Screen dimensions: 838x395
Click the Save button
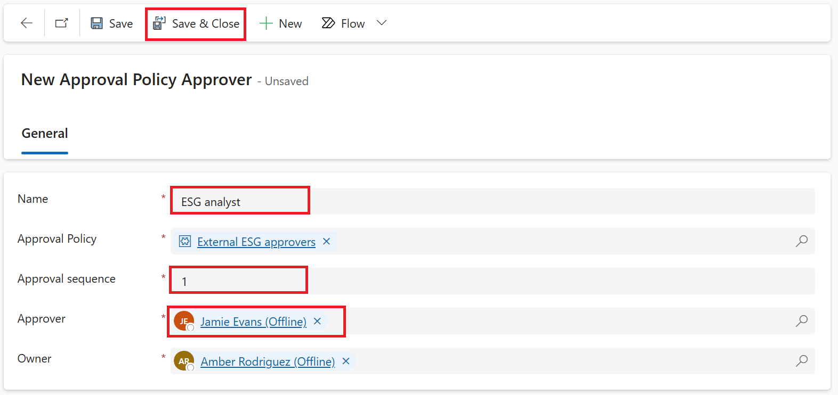coord(112,23)
